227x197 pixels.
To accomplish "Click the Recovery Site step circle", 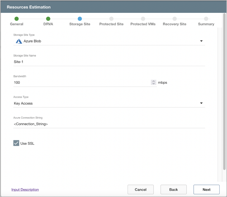I will click(x=174, y=19).
